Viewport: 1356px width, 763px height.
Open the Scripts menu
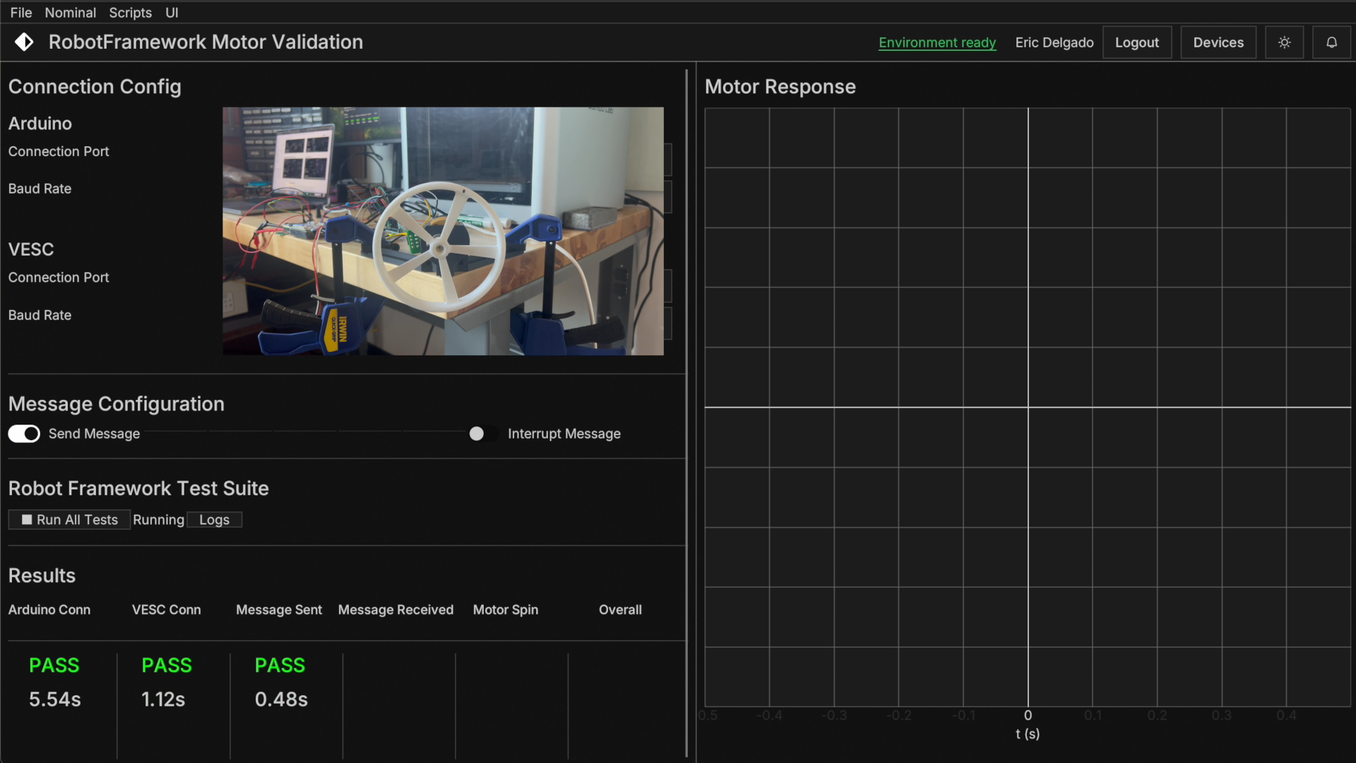pyautogui.click(x=130, y=13)
